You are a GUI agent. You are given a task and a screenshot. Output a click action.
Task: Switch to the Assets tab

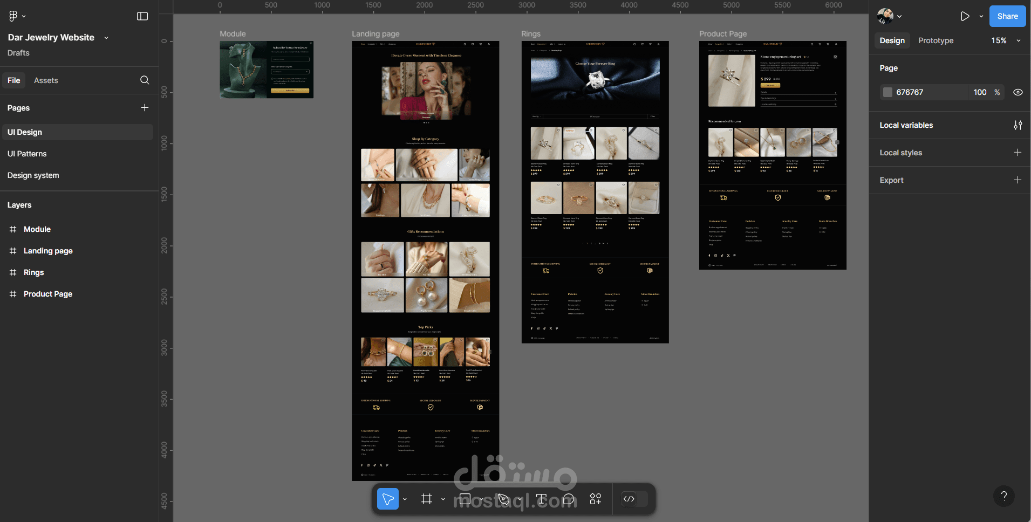(46, 80)
